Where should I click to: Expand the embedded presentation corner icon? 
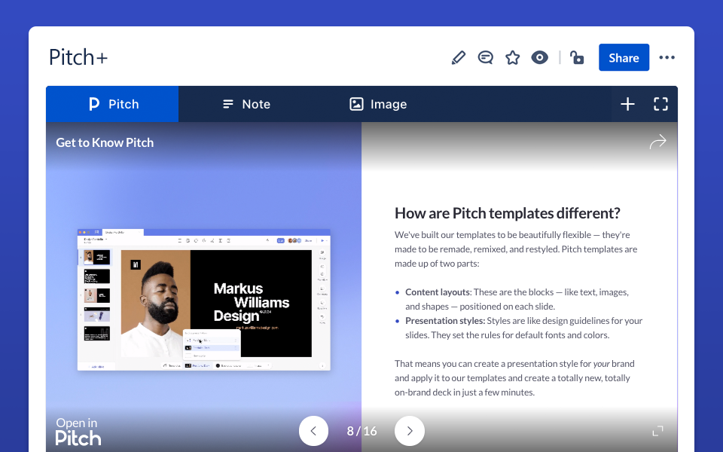658,431
